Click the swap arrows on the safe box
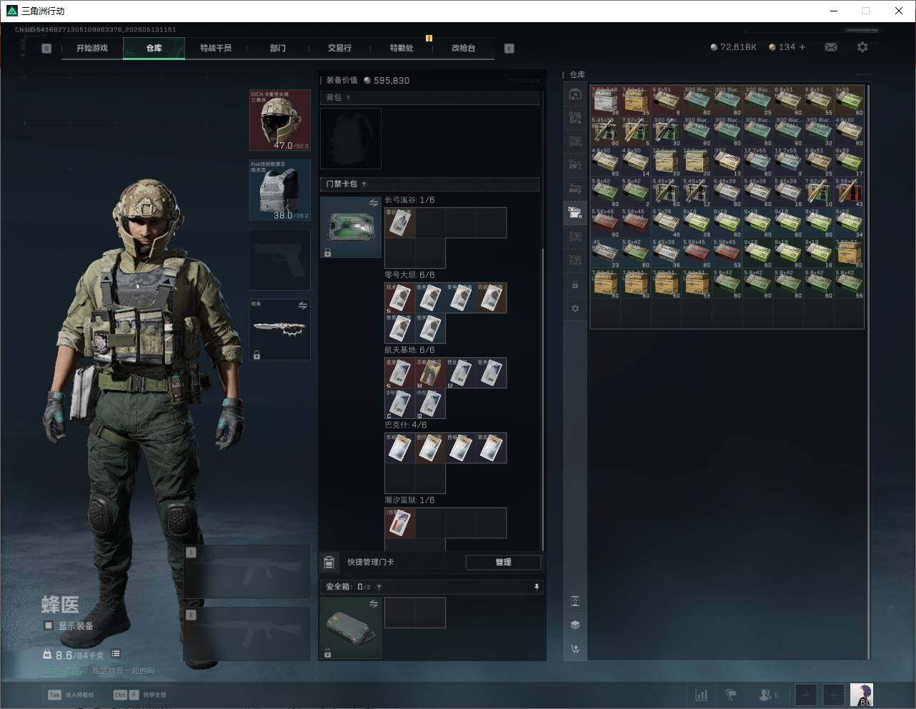The image size is (916, 709). [373, 605]
